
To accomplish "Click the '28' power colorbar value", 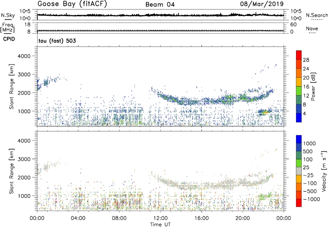I will tap(306, 60).
